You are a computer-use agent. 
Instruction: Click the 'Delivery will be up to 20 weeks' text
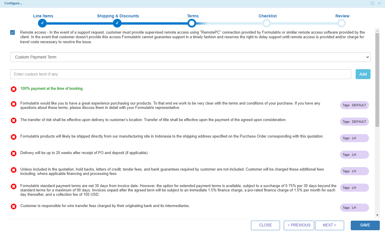click(x=84, y=153)
